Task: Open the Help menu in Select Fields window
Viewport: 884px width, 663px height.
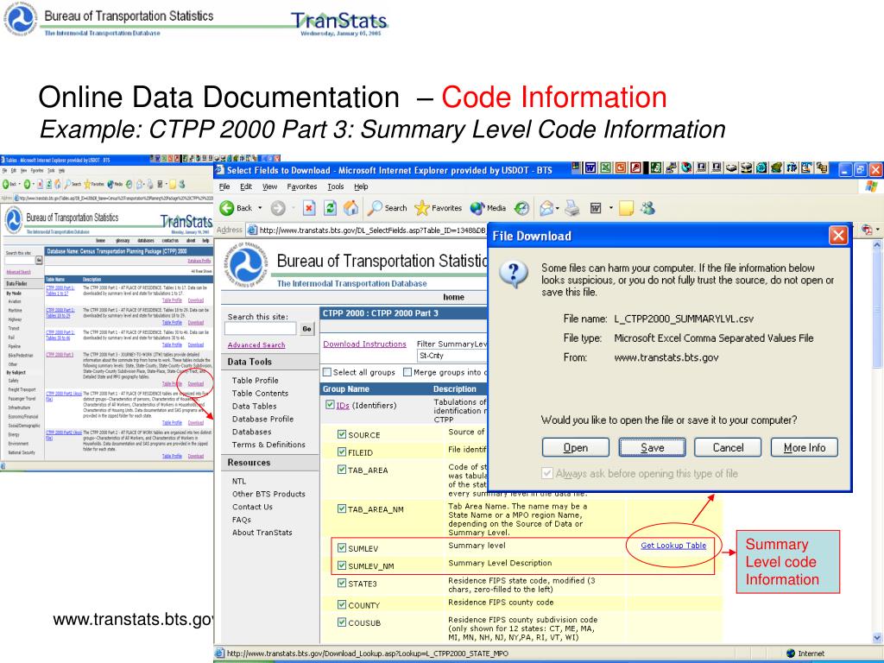Action: coord(361,186)
